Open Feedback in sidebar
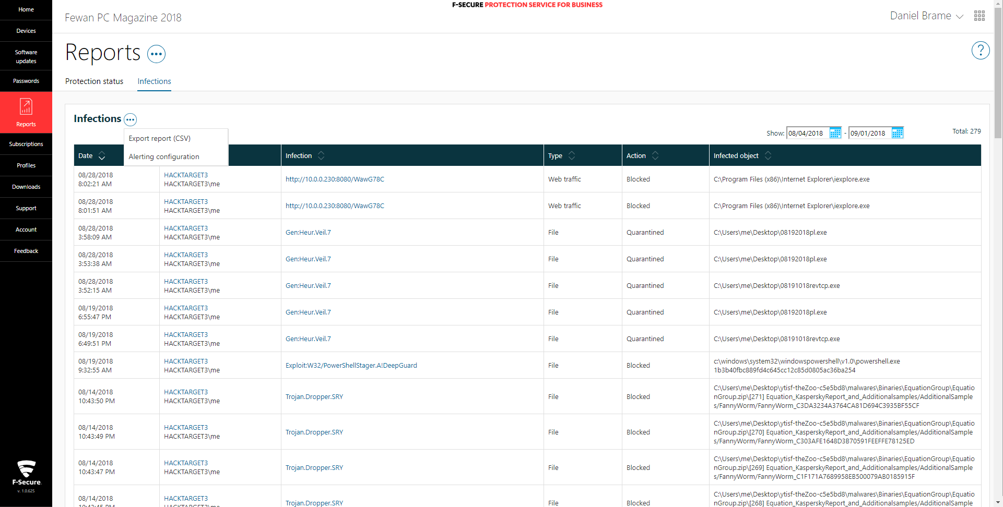 click(x=26, y=251)
